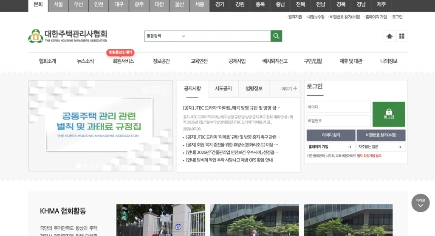Open the 교육안전 menu

199,61
